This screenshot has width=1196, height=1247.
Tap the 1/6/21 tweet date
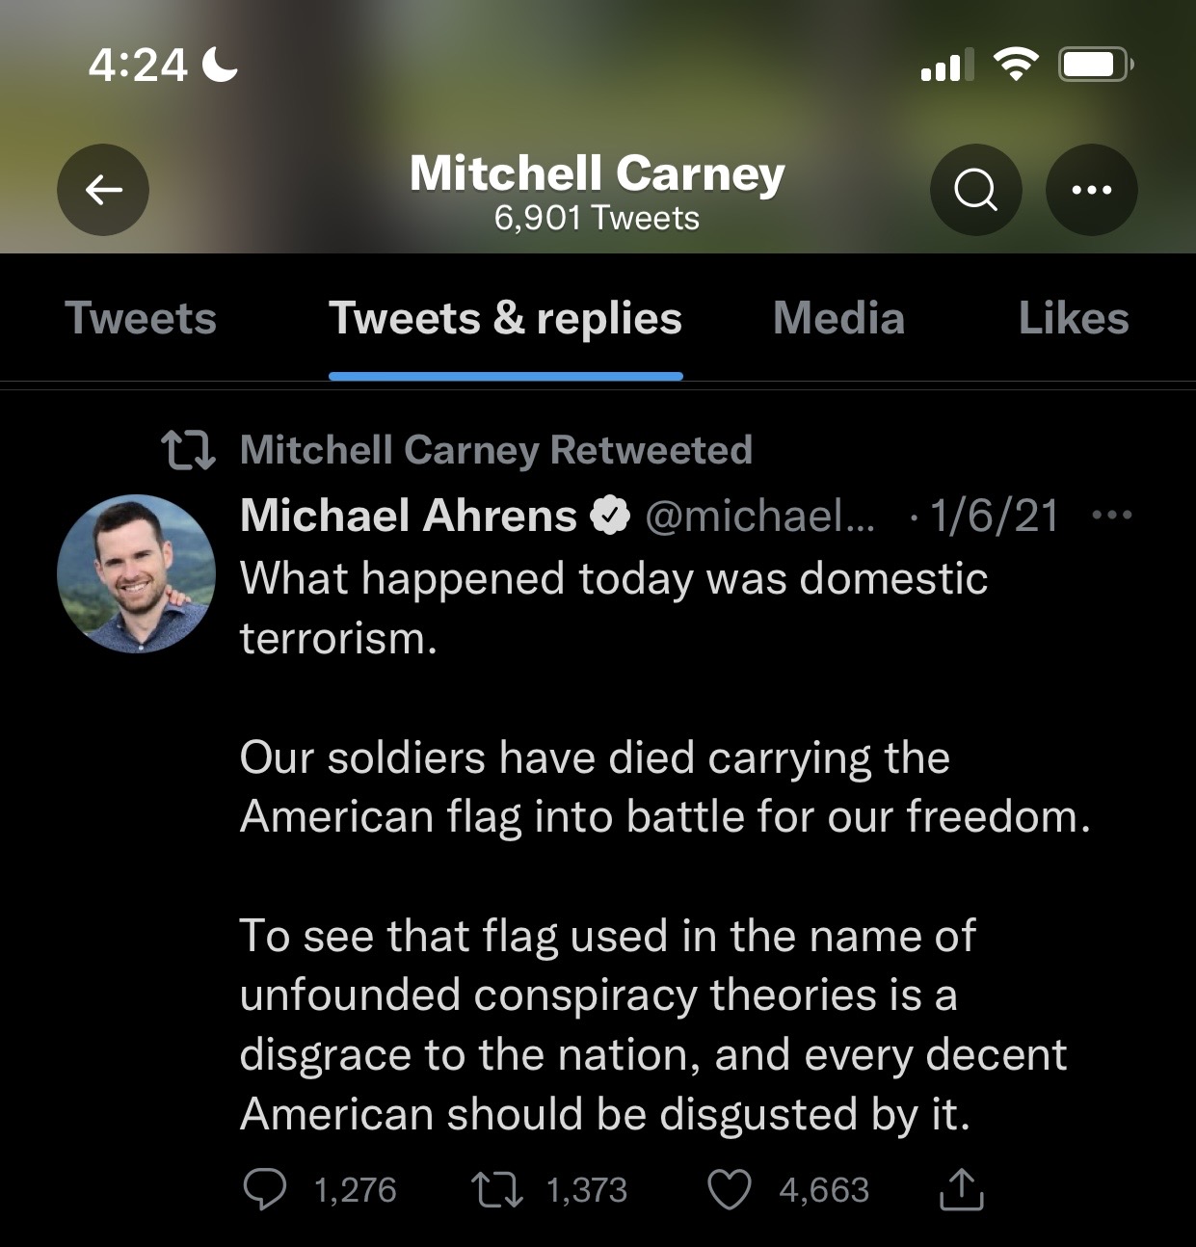(993, 516)
